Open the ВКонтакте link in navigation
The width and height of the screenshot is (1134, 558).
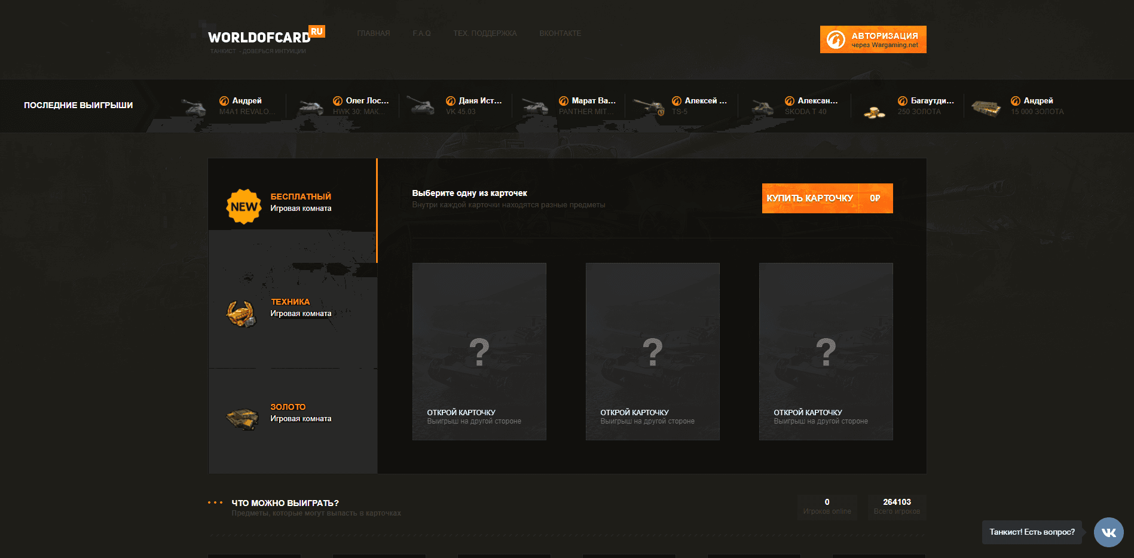tap(560, 33)
